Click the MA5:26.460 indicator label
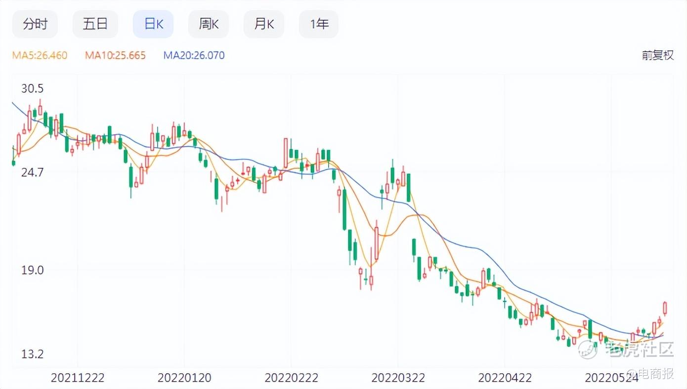This screenshot has height=389, width=687. click(x=40, y=55)
